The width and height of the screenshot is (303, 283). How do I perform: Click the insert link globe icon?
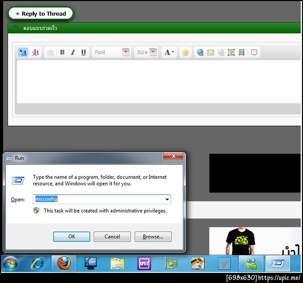tap(200, 53)
